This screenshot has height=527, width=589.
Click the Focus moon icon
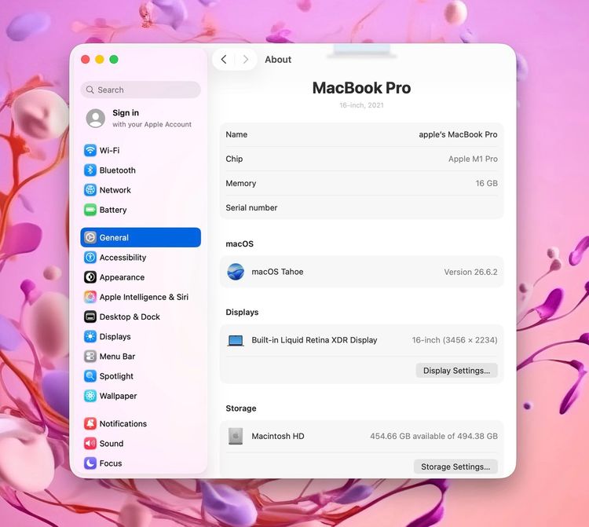(90, 463)
